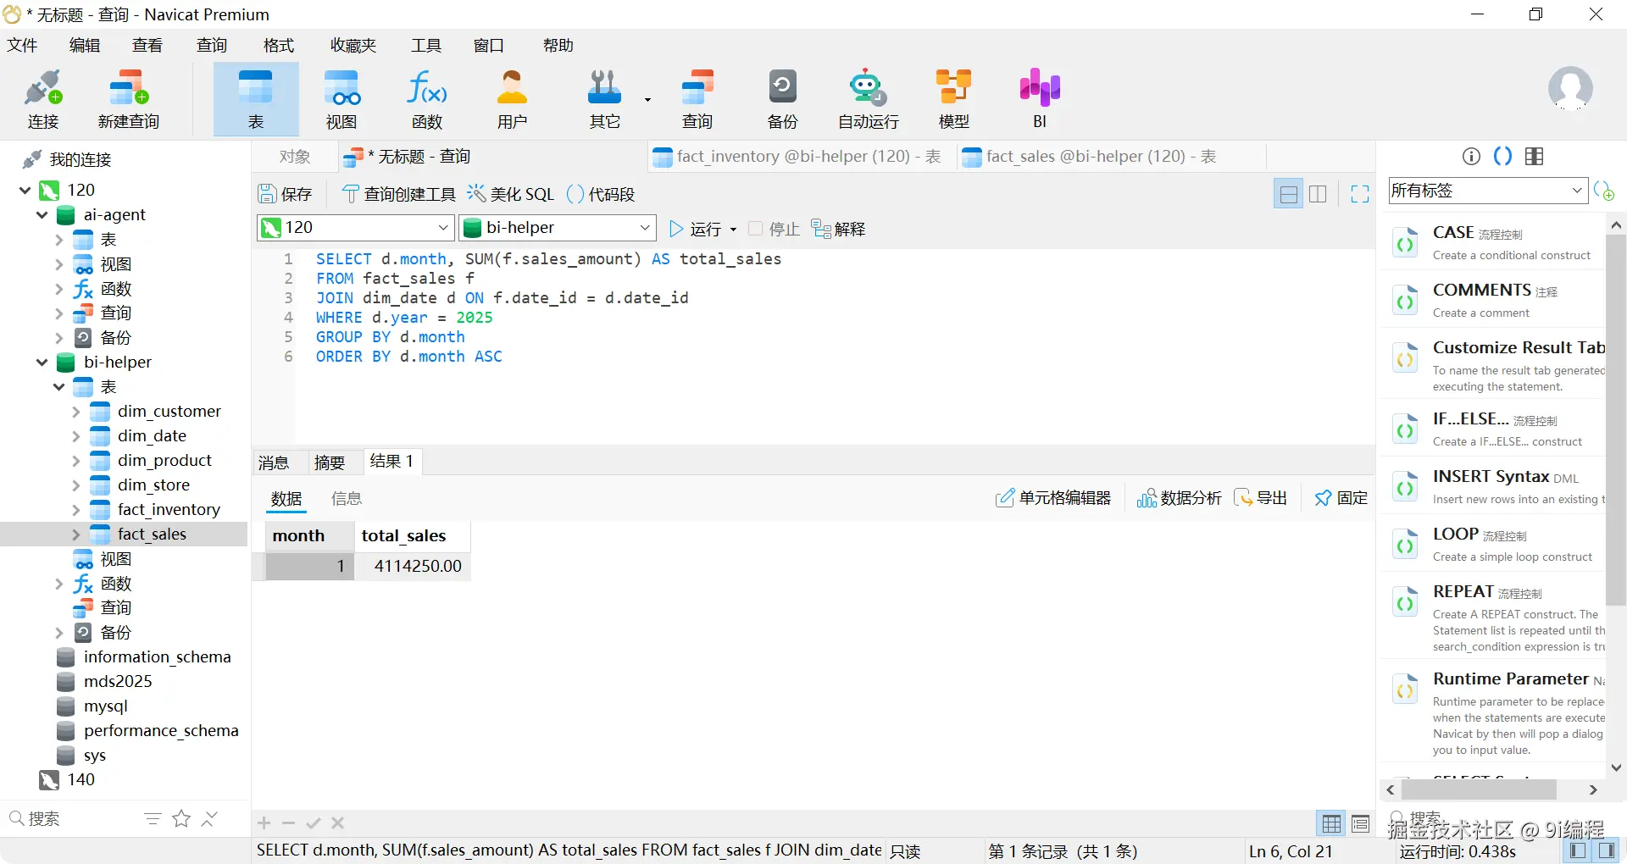The height and width of the screenshot is (864, 1627).
Task: Show the object pane layout icon
Action: (1534, 156)
